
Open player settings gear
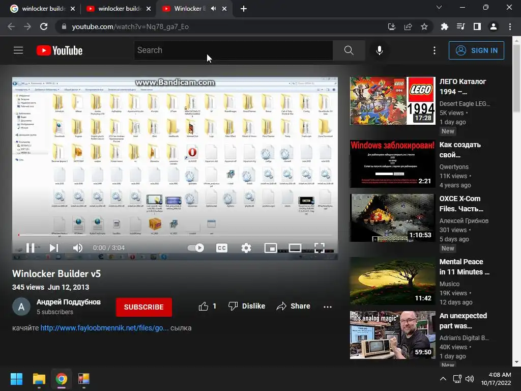[x=246, y=248]
